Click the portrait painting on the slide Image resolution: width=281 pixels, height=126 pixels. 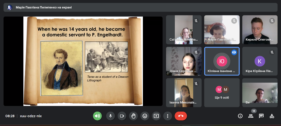coord(62,68)
